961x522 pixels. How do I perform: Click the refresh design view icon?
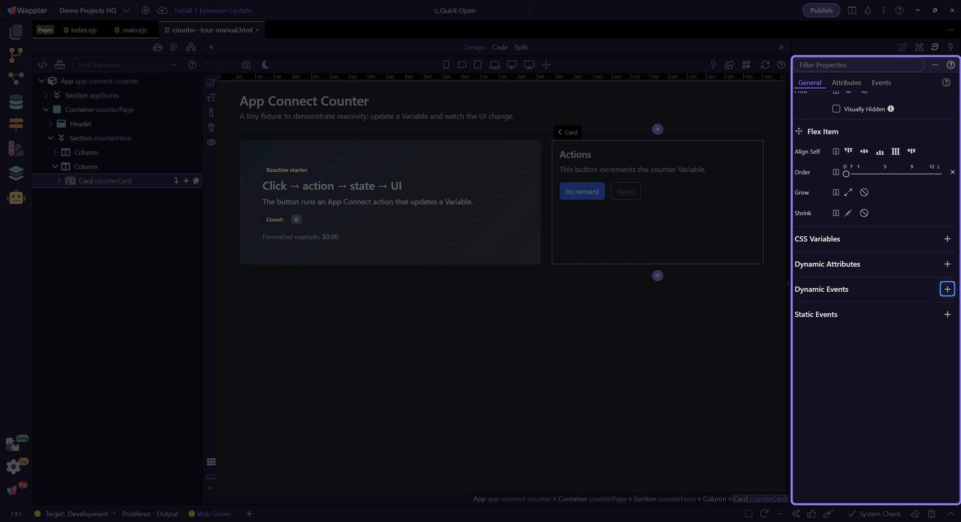[765, 65]
